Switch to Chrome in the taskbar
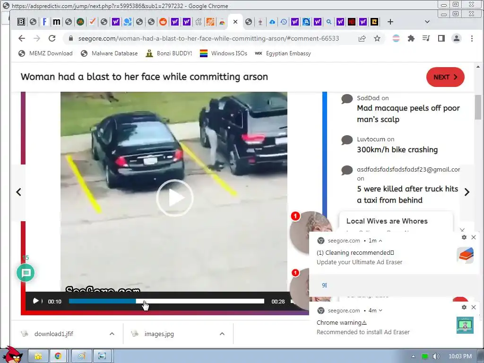484x363 pixels. pyautogui.click(x=58, y=356)
